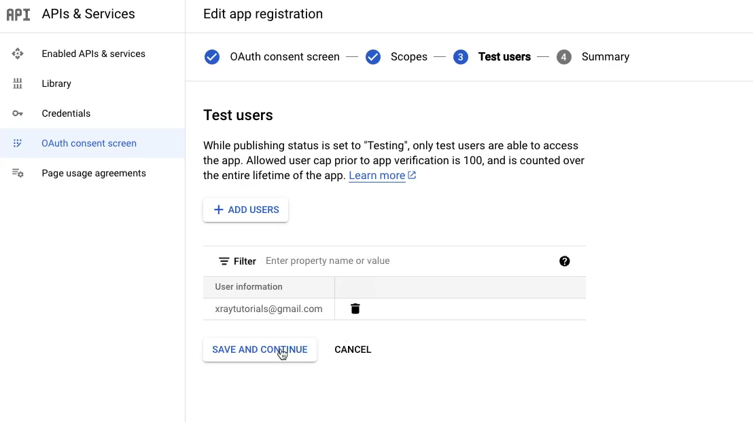Viewport: 753px width, 422px height.
Task: Jump to the OAuth consent screen step
Action: pyautogui.click(x=285, y=57)
